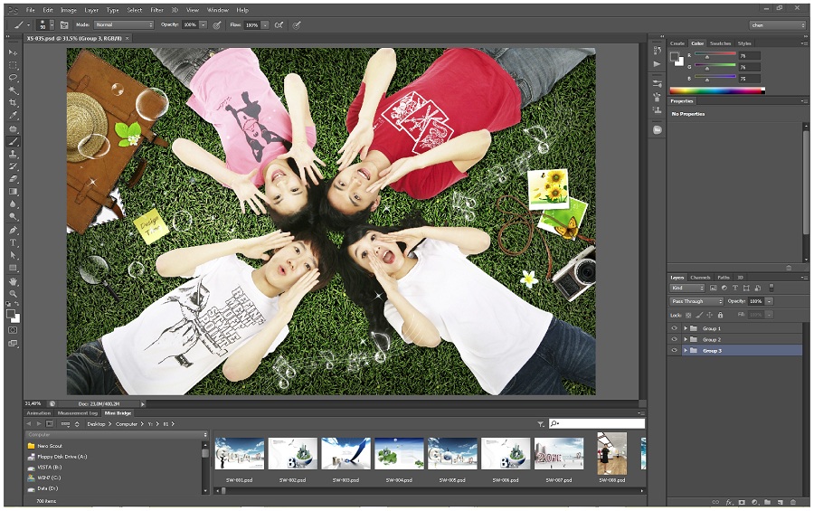The image size is (814, 511).
Task: Expand the Group 1 folder arrow
Action: tap(686, 328)
